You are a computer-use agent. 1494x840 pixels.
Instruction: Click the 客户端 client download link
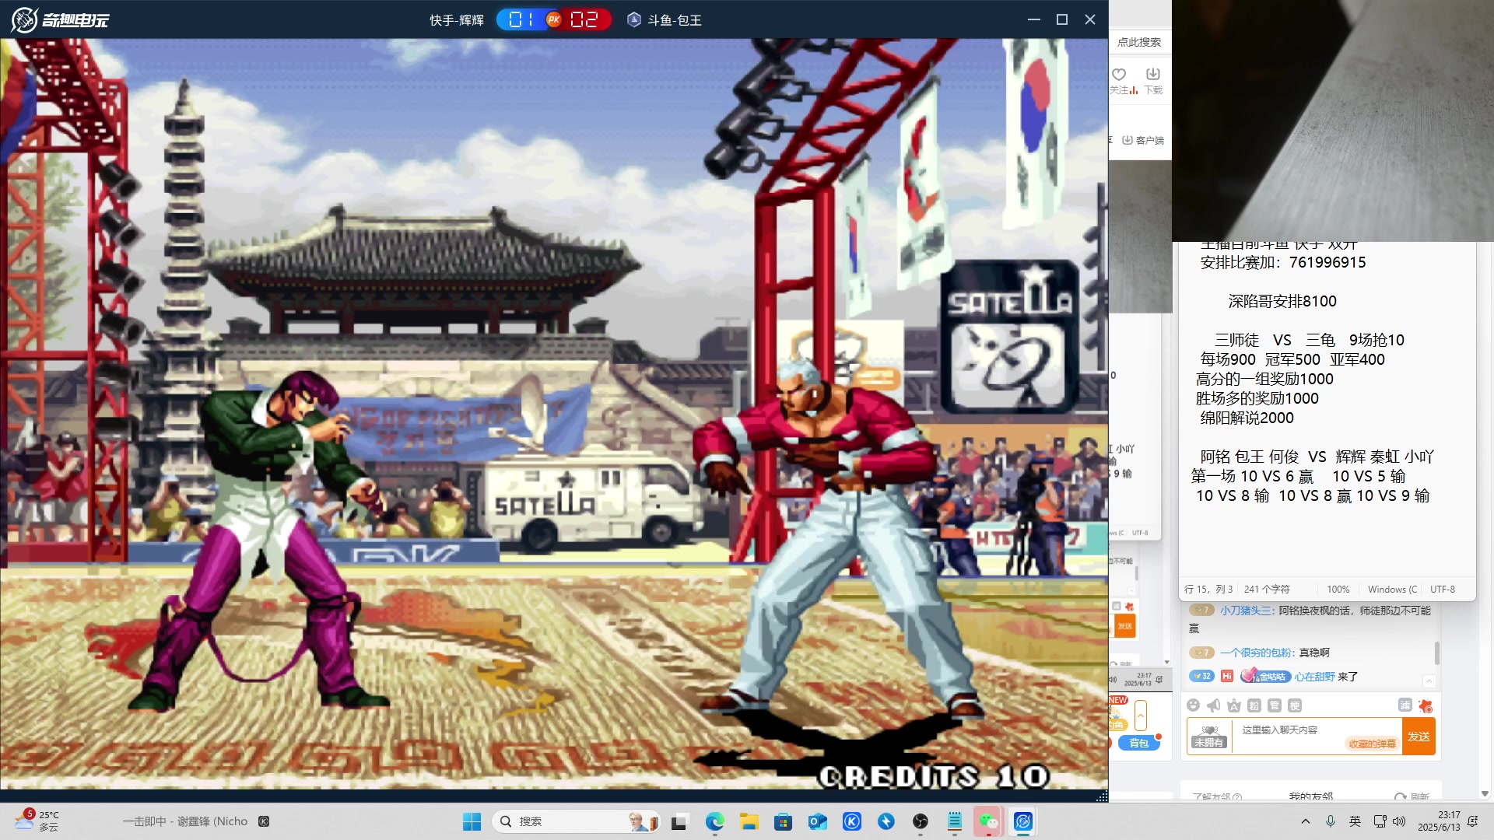(1143, 140)
